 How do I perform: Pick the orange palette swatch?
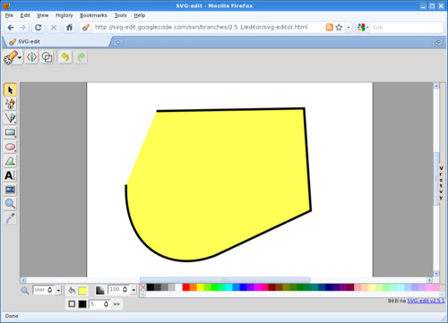(193, 287)
